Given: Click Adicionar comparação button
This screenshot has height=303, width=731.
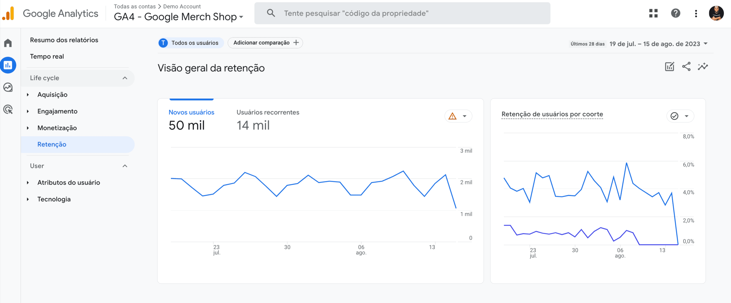Looking at the screenshot, I should [x=265, y=43].
